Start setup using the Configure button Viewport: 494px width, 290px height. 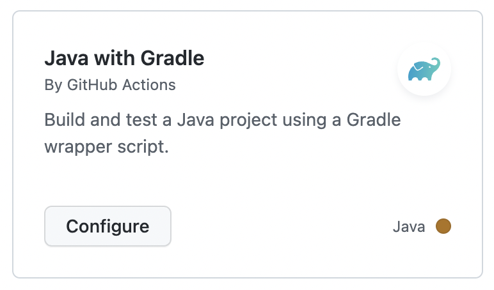[x=108, y=226]
